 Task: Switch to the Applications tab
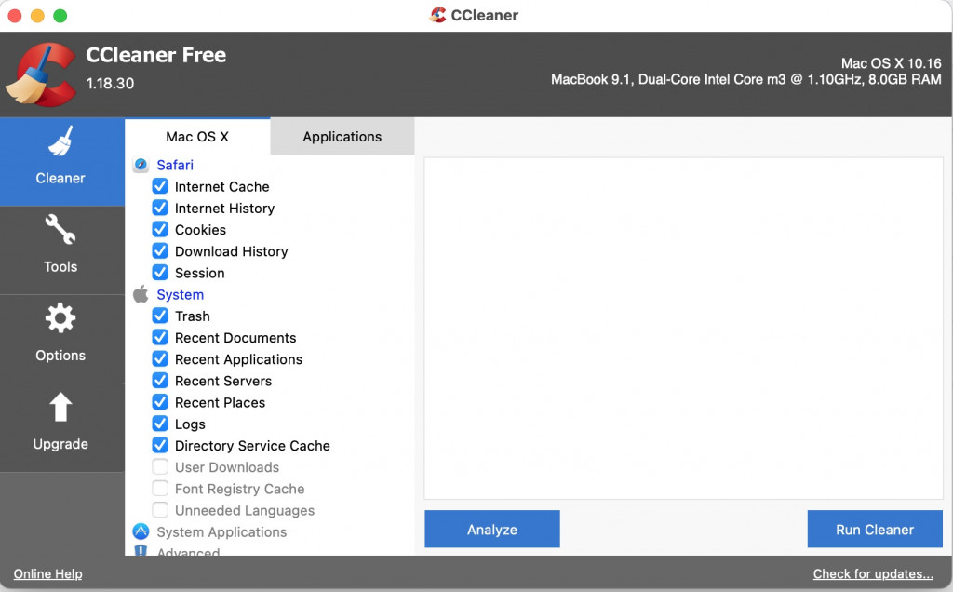(342, 136)
